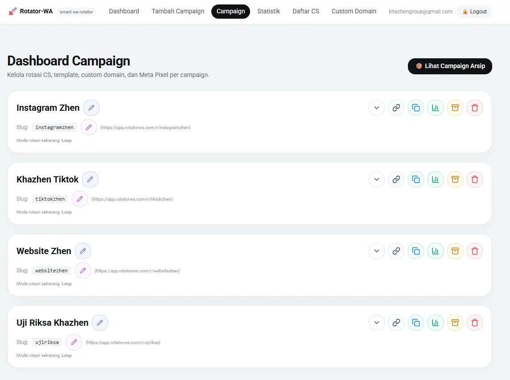
Task: Expand the Khazhen Tiktok campaign details
Action: point(376,179)
